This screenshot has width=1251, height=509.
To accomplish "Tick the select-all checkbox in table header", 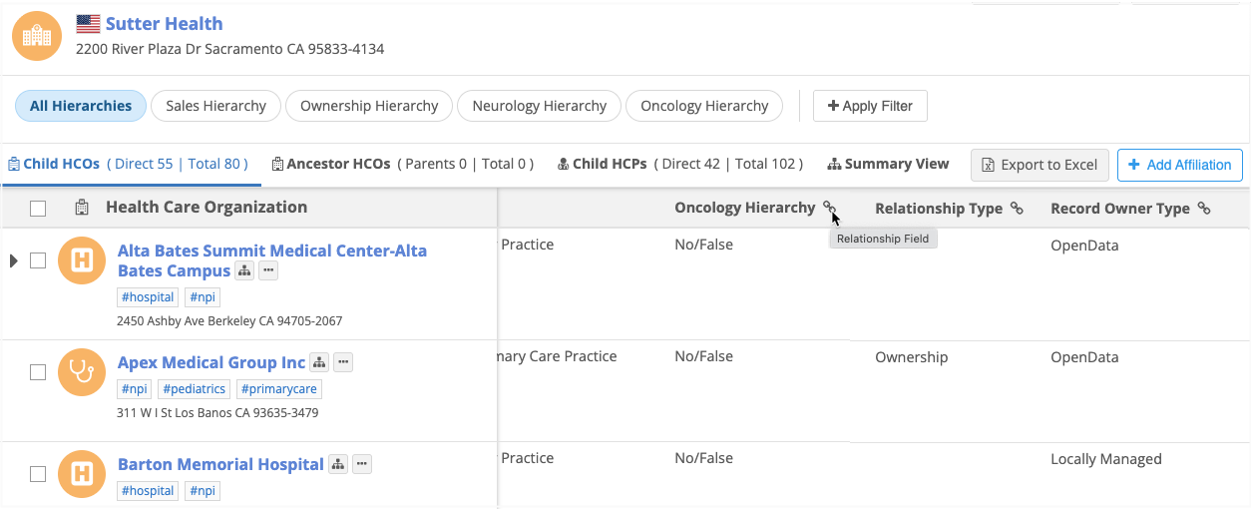I will [38, 209].
